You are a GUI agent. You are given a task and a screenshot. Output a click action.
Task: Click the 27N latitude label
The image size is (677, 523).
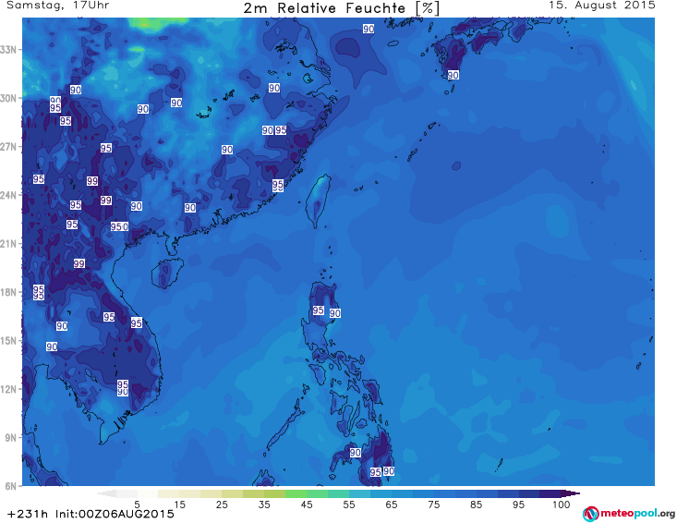click(8, 146)
